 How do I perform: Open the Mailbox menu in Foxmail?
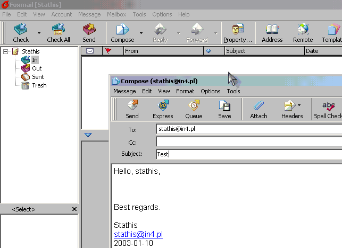click(x=116, y=14)
